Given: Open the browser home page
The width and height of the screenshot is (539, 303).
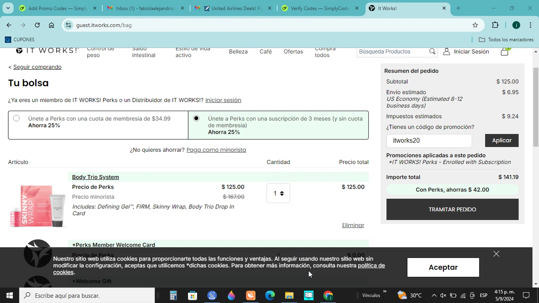Looking at the screenshot, I should [51, 25].
